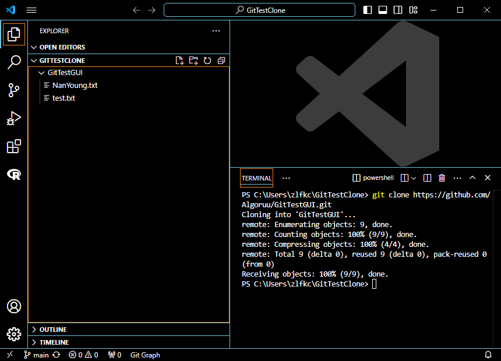Open the Extensions view
This screenshot has height=361, width=501.
click(14, 146)
